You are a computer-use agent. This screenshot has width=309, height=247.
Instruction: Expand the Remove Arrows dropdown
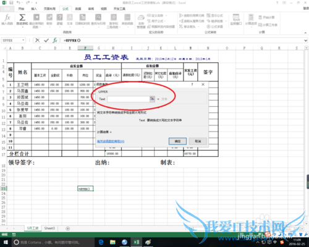tap(198, 27)
